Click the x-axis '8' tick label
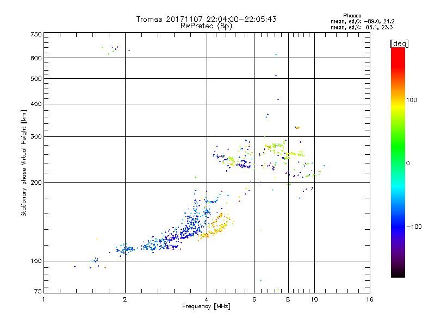Viewport: 435px width, 326px height. click(288, 300)
